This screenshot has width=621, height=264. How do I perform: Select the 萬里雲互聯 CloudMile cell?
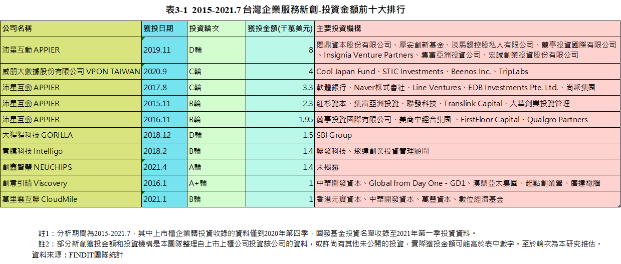71,199
